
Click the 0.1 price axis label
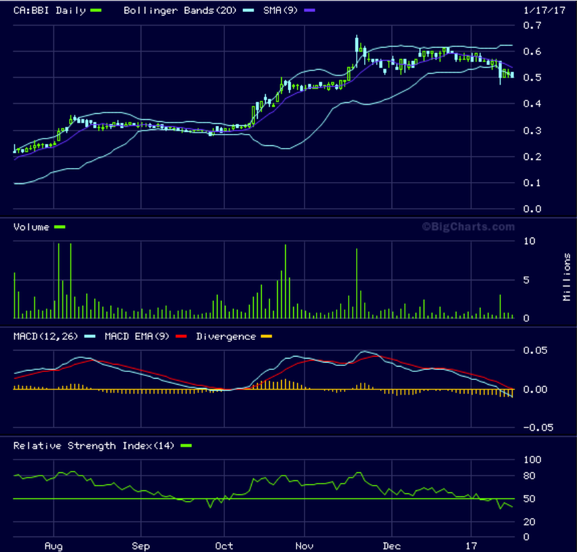[x=532, y=183]
